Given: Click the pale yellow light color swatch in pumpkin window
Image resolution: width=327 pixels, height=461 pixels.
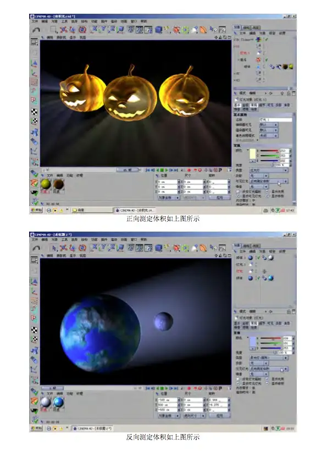Looking at the screenshot, I should click(252, 154).
